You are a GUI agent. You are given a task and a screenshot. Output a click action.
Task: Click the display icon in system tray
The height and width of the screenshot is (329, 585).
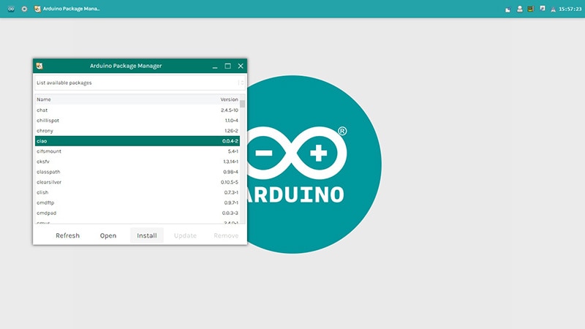(x=542, y=9)
